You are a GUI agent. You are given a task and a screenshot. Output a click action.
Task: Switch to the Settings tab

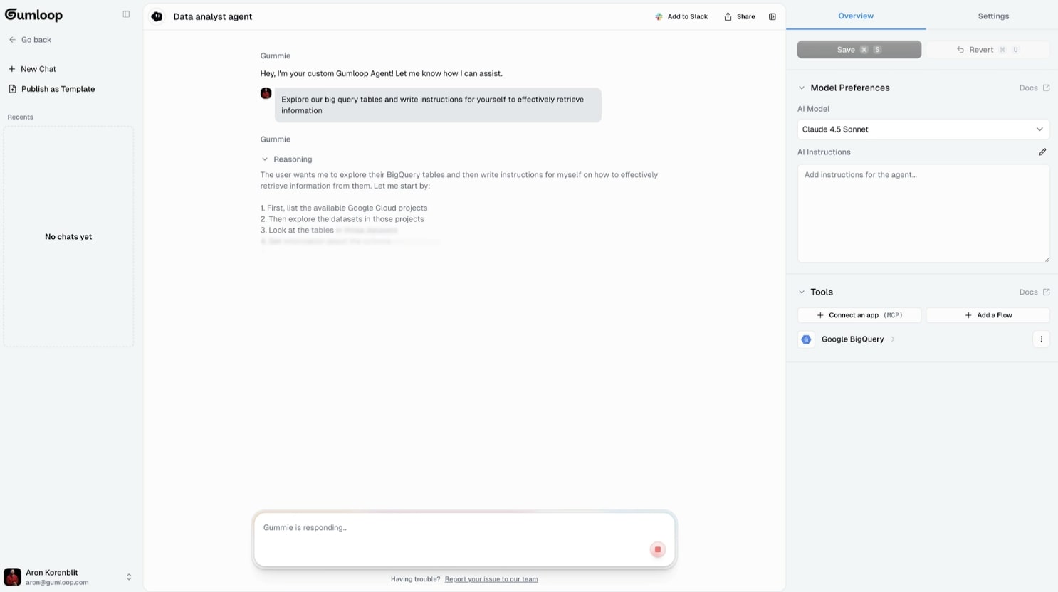pos(993,16)
